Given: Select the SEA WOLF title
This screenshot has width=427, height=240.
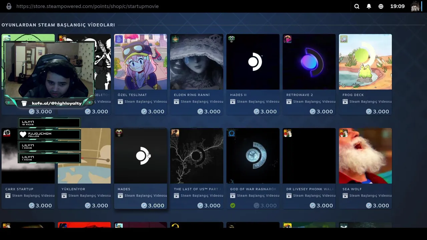Looking at the screenshot, I should pyautogui.click(x=352, y=189).
